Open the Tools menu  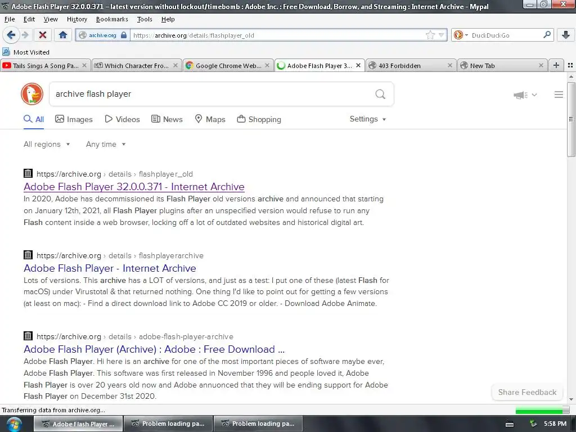[145, 19]
